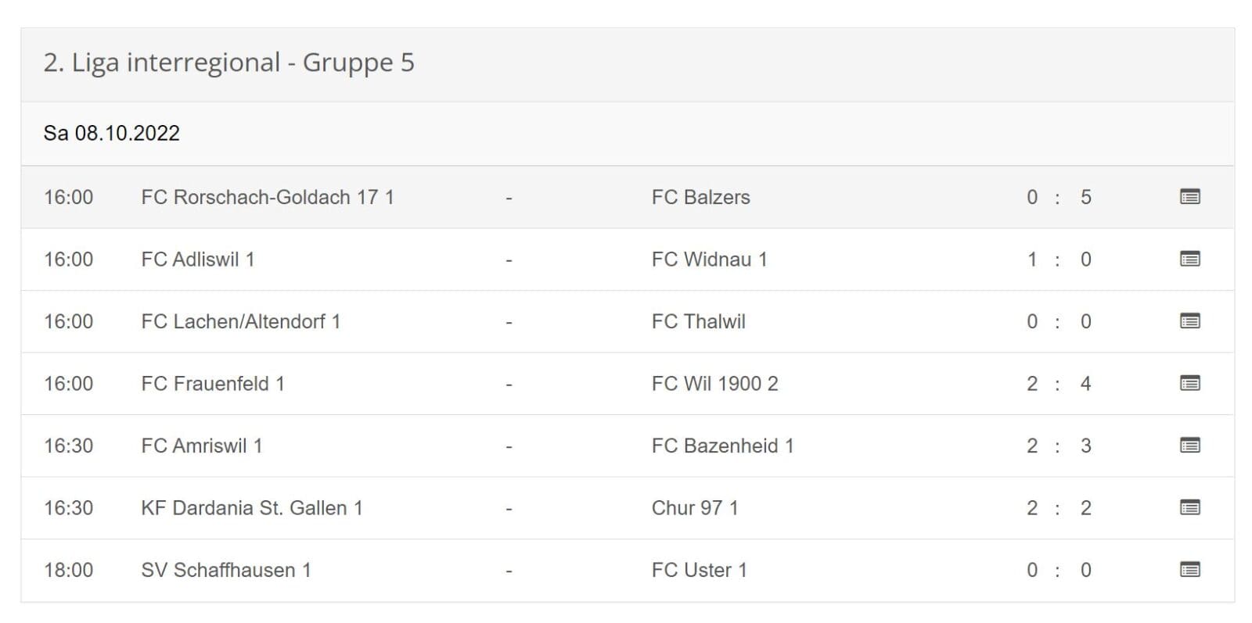Open match details icon for FC Balzers game

click(1189, 197)
